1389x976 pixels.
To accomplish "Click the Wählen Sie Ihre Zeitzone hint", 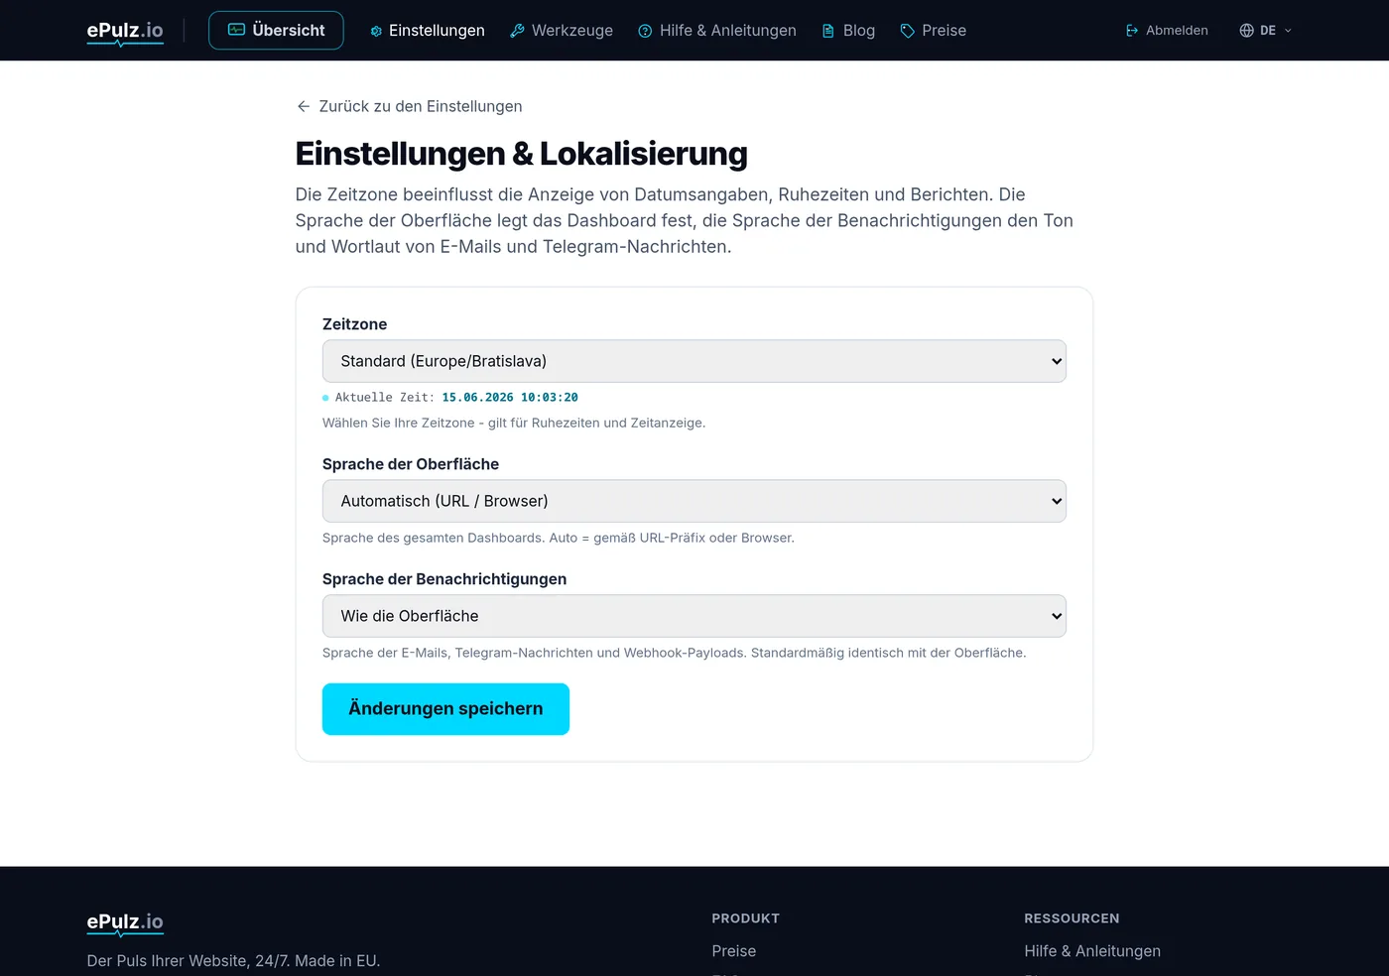I will pos(514,424).
